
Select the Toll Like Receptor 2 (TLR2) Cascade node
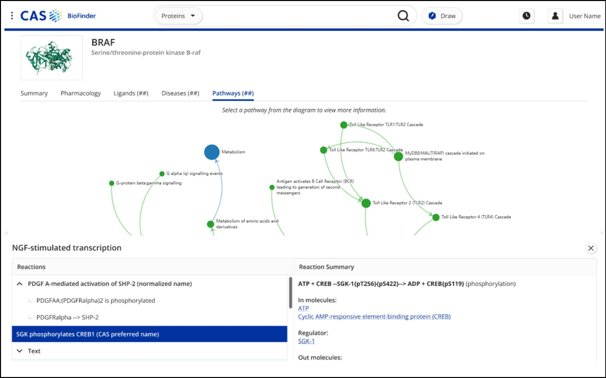pyautogui.click(x=365, y=203)
